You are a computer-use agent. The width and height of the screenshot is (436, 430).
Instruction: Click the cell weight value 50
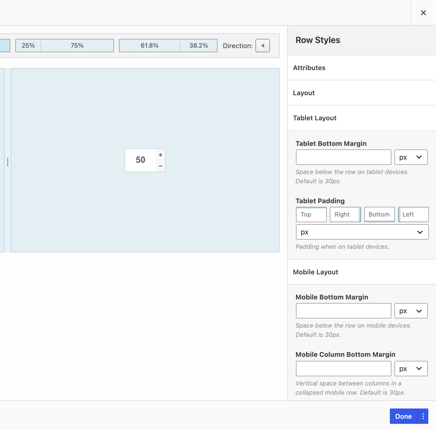coord(141,160)
